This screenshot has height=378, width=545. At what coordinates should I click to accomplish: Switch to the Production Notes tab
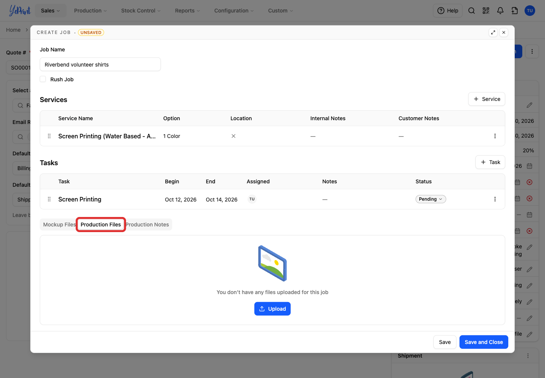pos(148,225)
